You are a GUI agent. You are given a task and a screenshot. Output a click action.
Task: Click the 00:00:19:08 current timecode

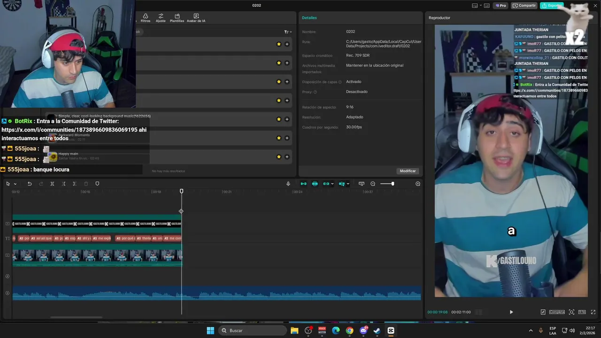(438, 312)
